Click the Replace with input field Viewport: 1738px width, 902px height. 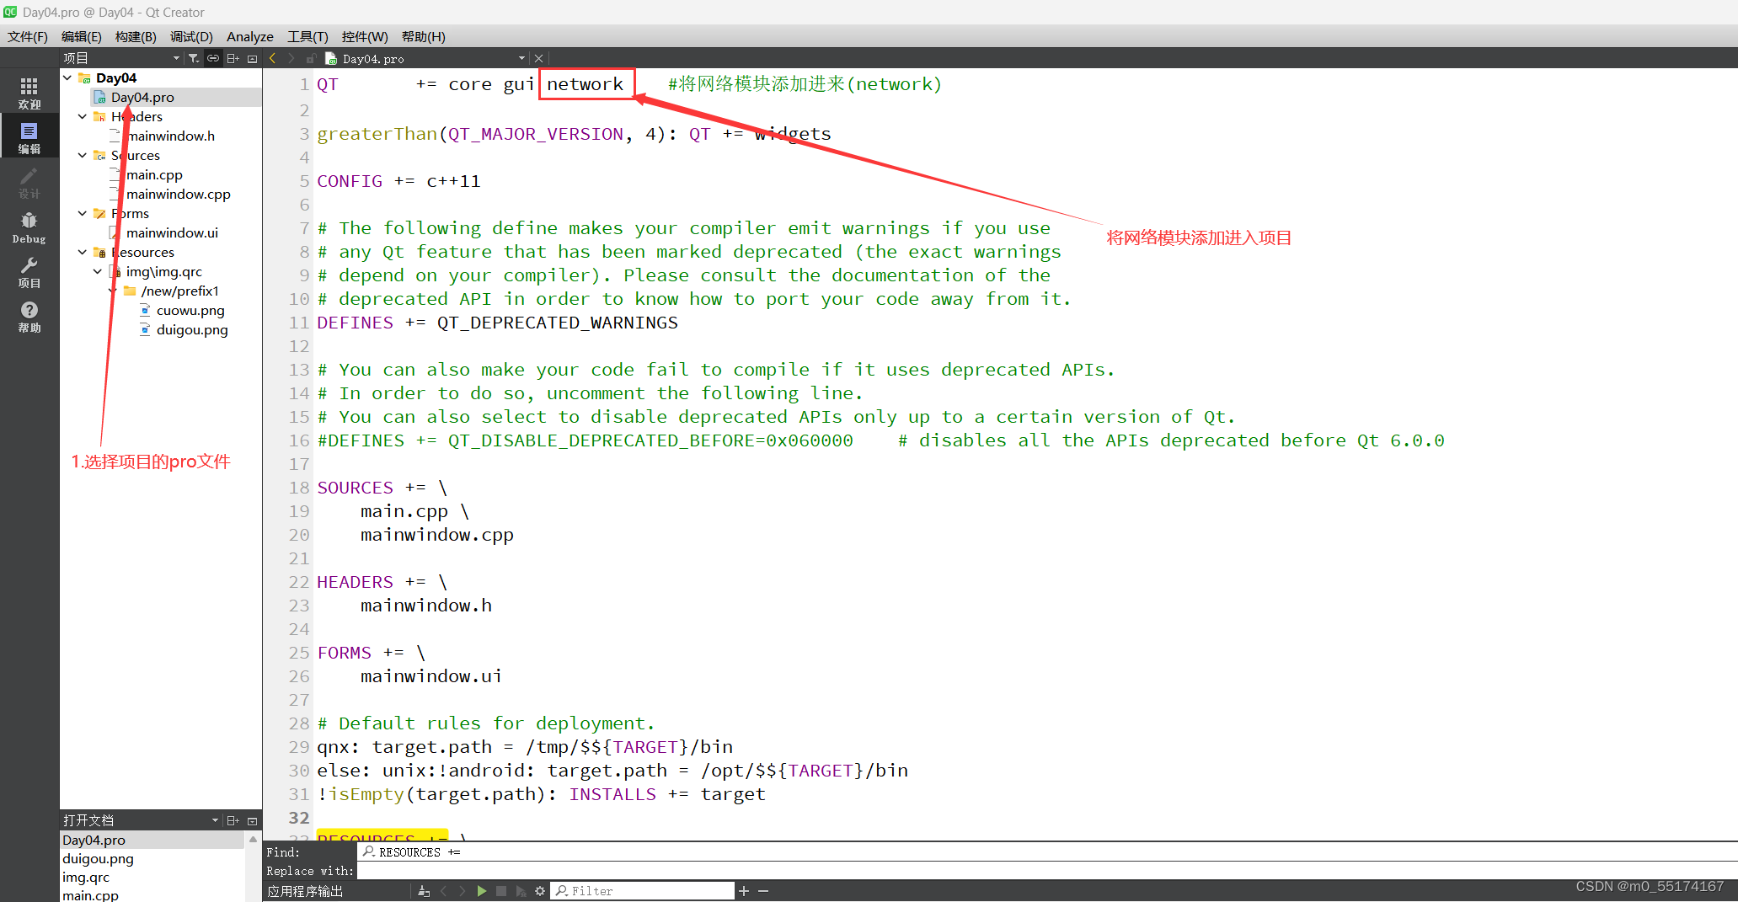[1048, 871]
